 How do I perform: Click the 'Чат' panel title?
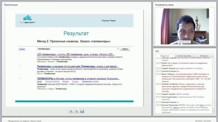(x=157, y=51)
